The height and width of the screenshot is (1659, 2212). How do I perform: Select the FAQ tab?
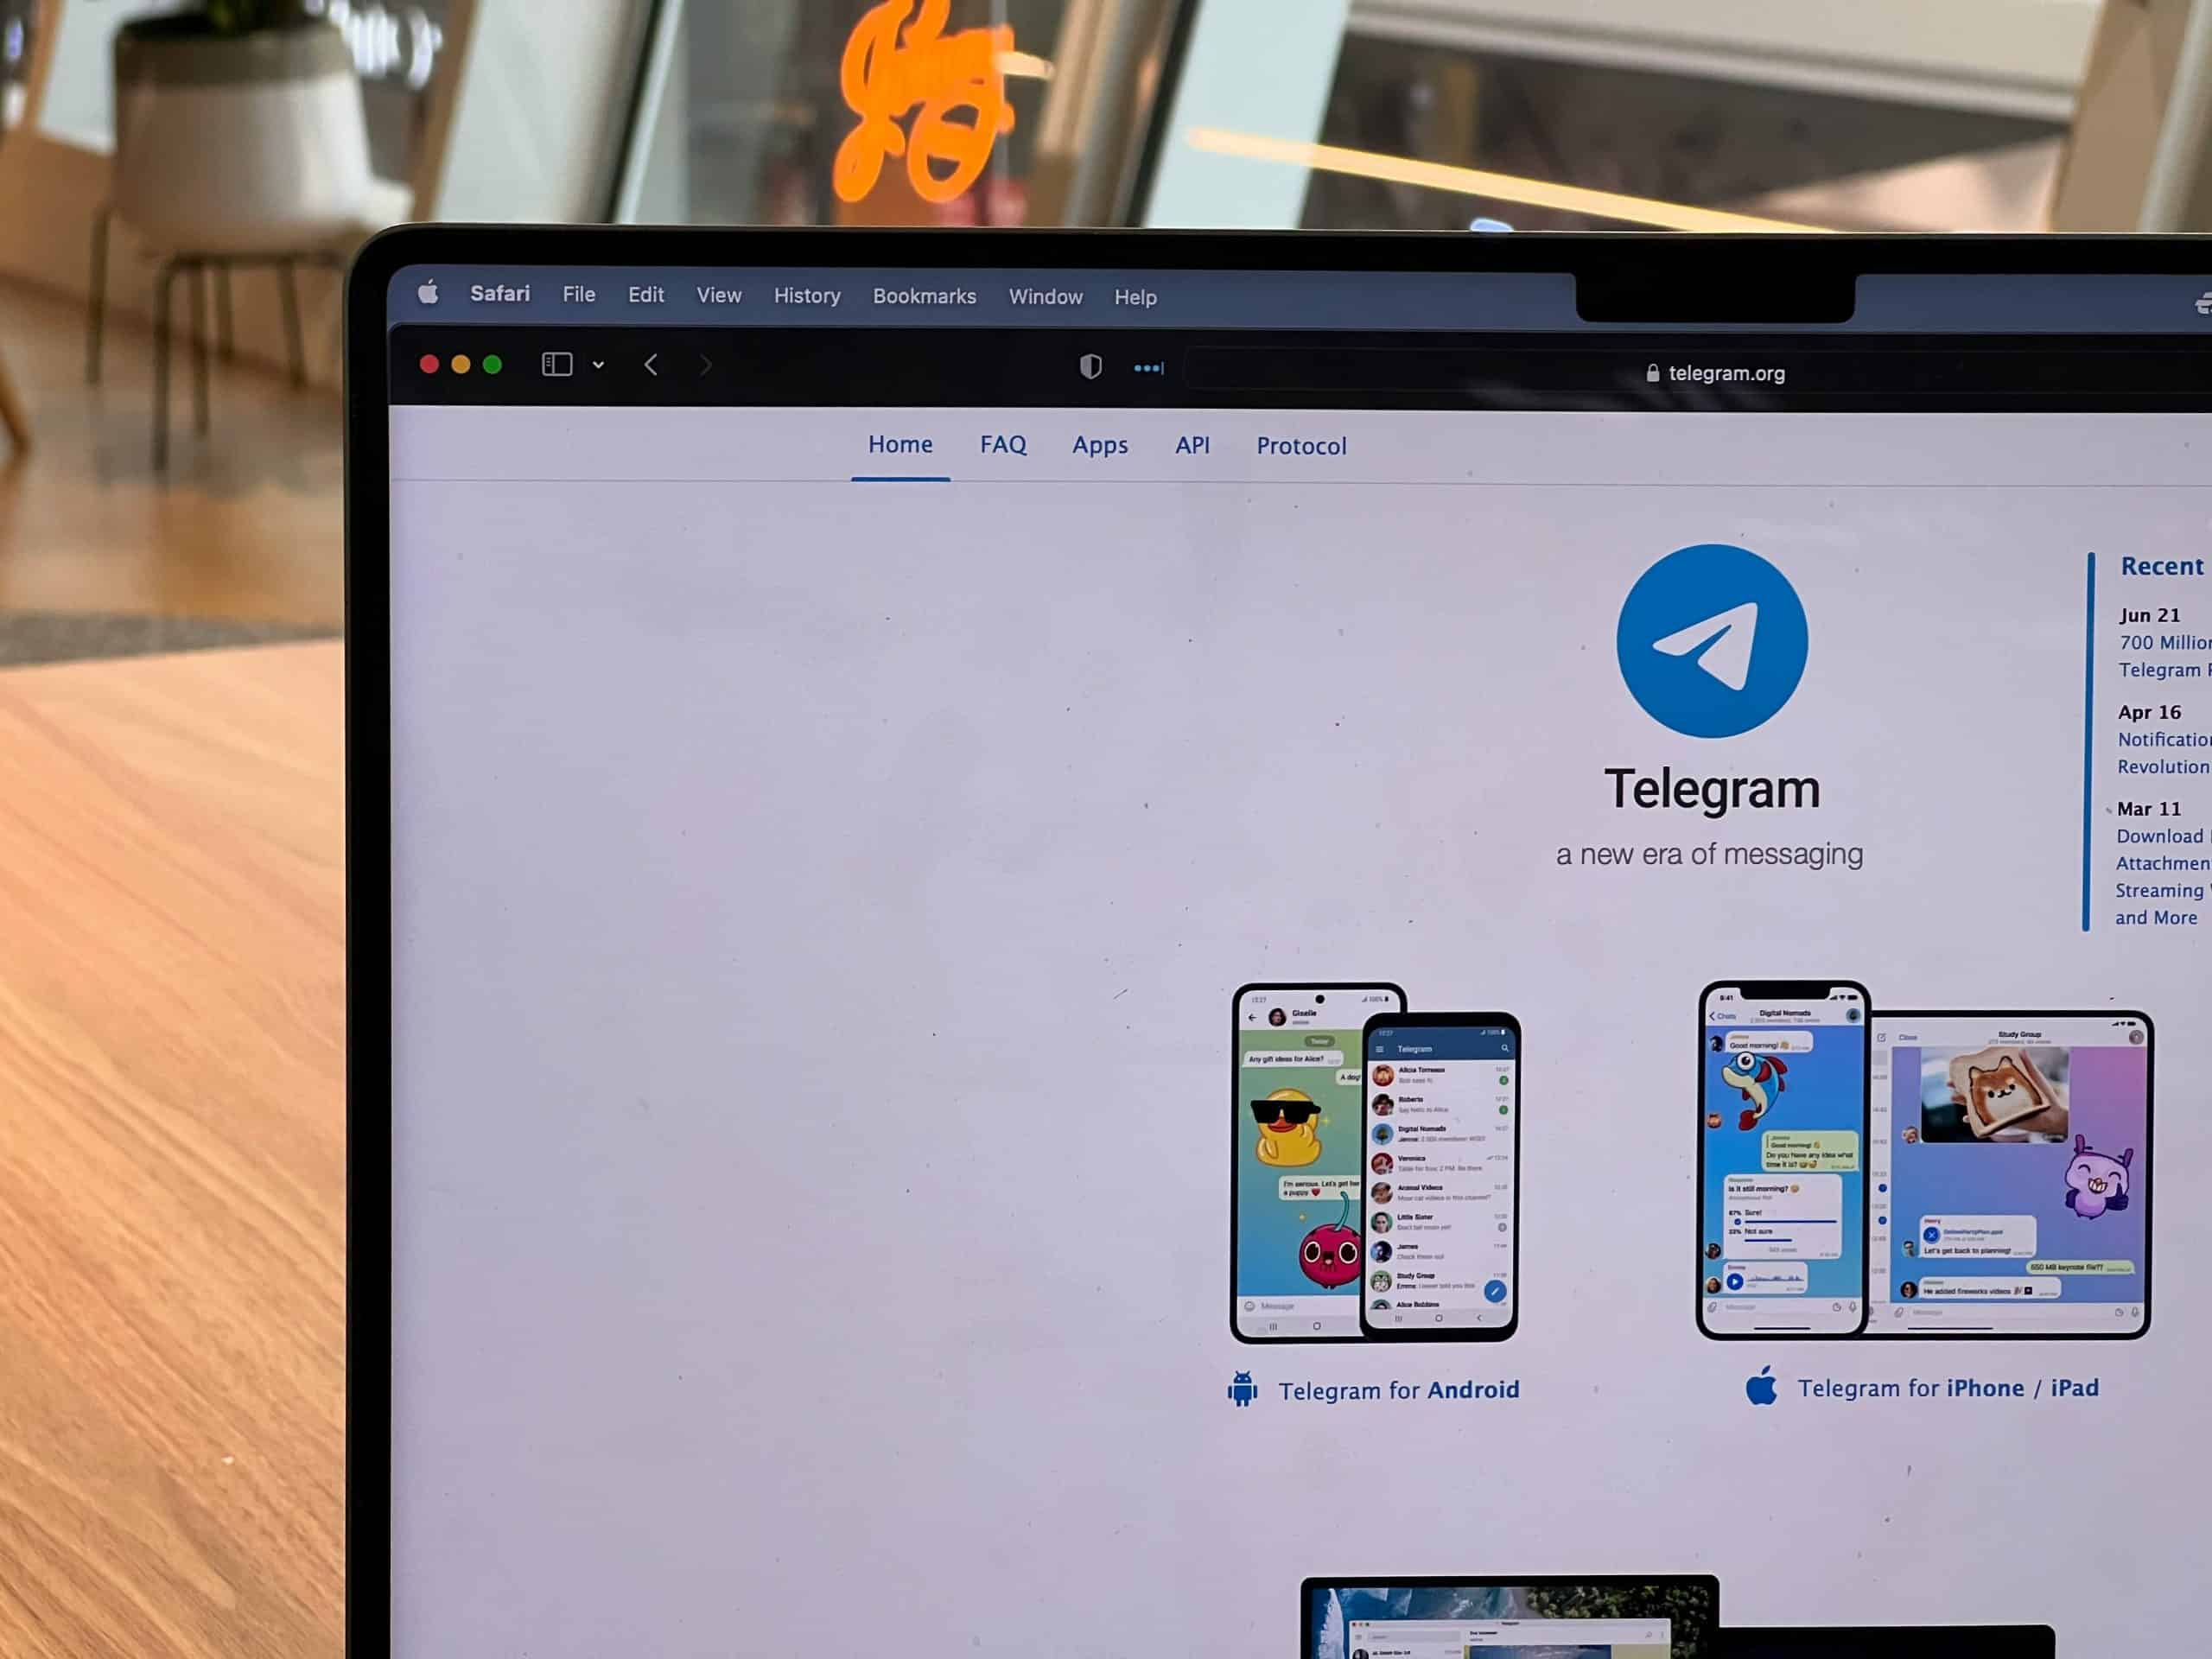1001,446
